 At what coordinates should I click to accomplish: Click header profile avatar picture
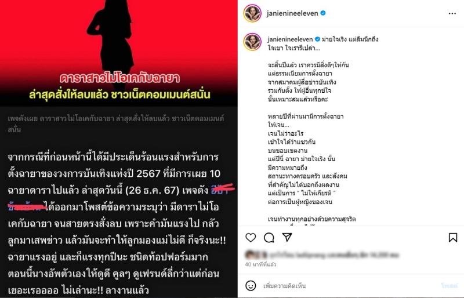click(x=252, y=13)
